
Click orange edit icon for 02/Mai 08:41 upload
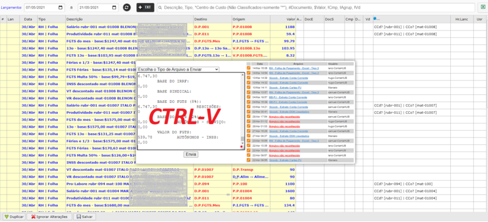tap(249, 111)
